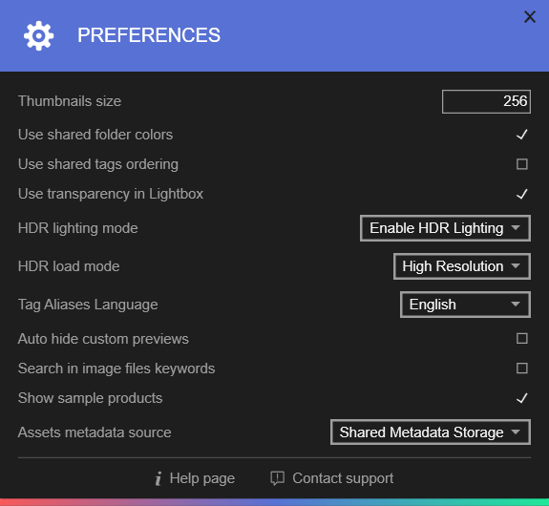Screen dimensions: 549x506
Task: Enable Search in image files keywords
Action: click(521, 368)
